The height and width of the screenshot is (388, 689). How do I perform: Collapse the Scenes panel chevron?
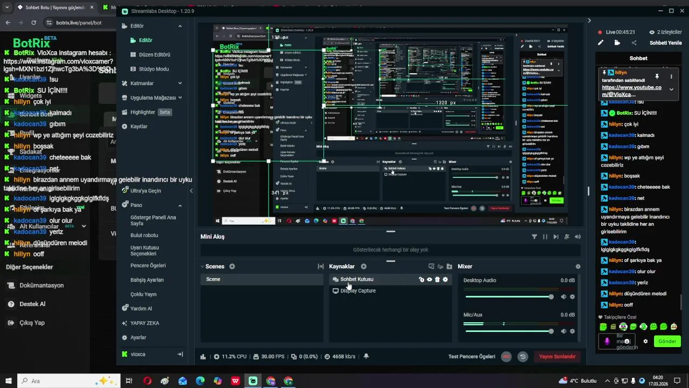pos(202,266)
